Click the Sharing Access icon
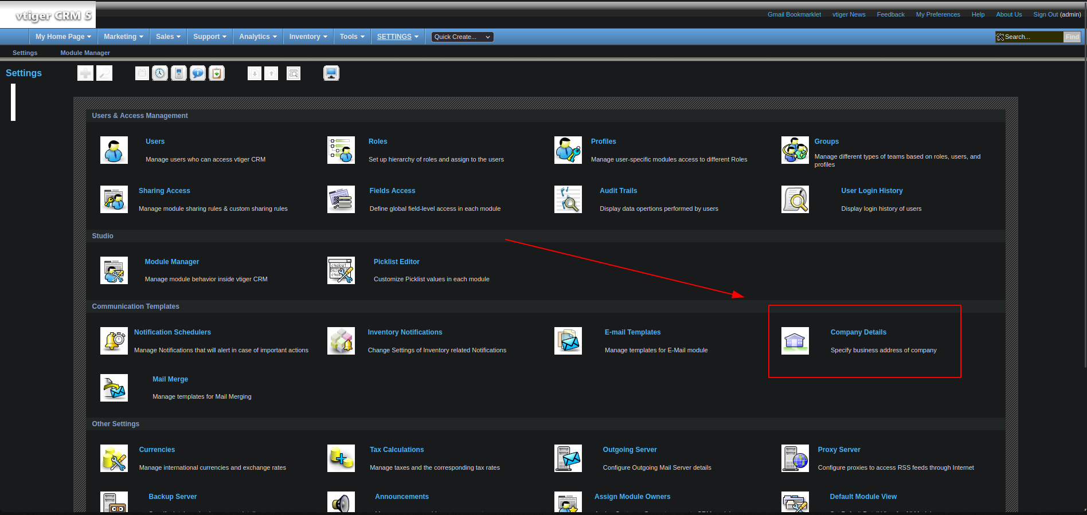This screenshot has width=1087, height=515. point(114,199)
